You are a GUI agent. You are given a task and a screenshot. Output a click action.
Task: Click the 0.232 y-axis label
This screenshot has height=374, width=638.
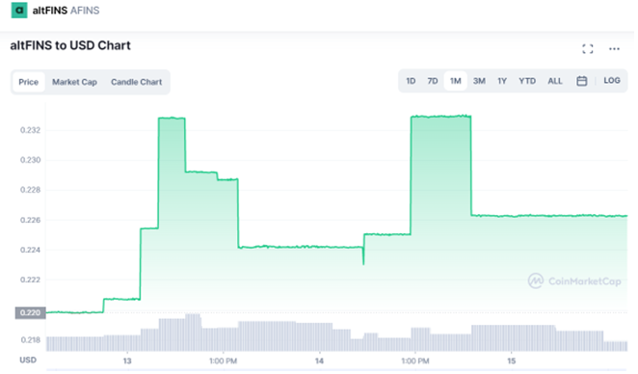coord(31,130)
